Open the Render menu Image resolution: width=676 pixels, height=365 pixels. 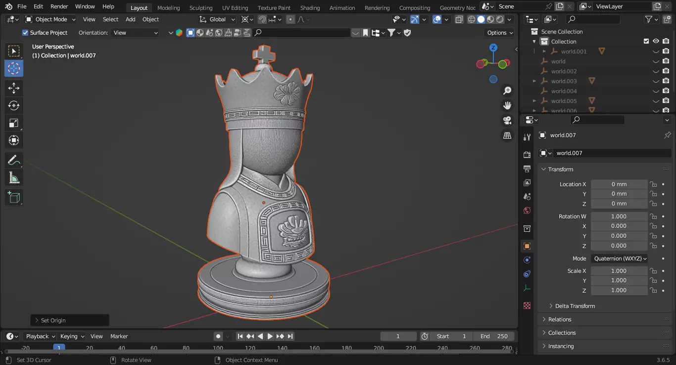(59, 6)
